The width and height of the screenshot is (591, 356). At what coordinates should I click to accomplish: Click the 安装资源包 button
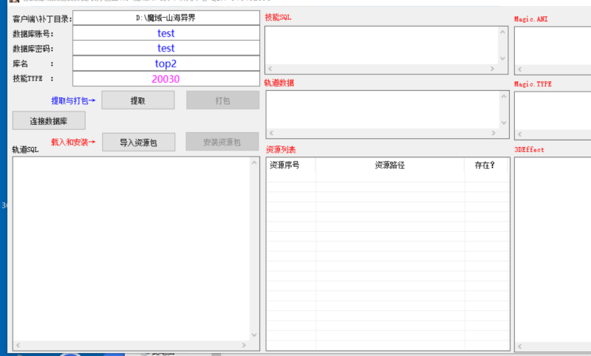click(222, 142)
